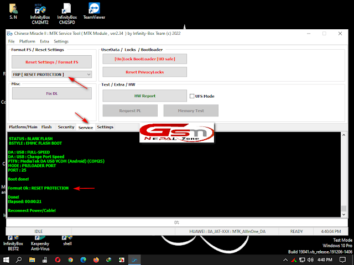Click [Un]Lock BootLoader [UD safe] button

click(x=145, y=59)
